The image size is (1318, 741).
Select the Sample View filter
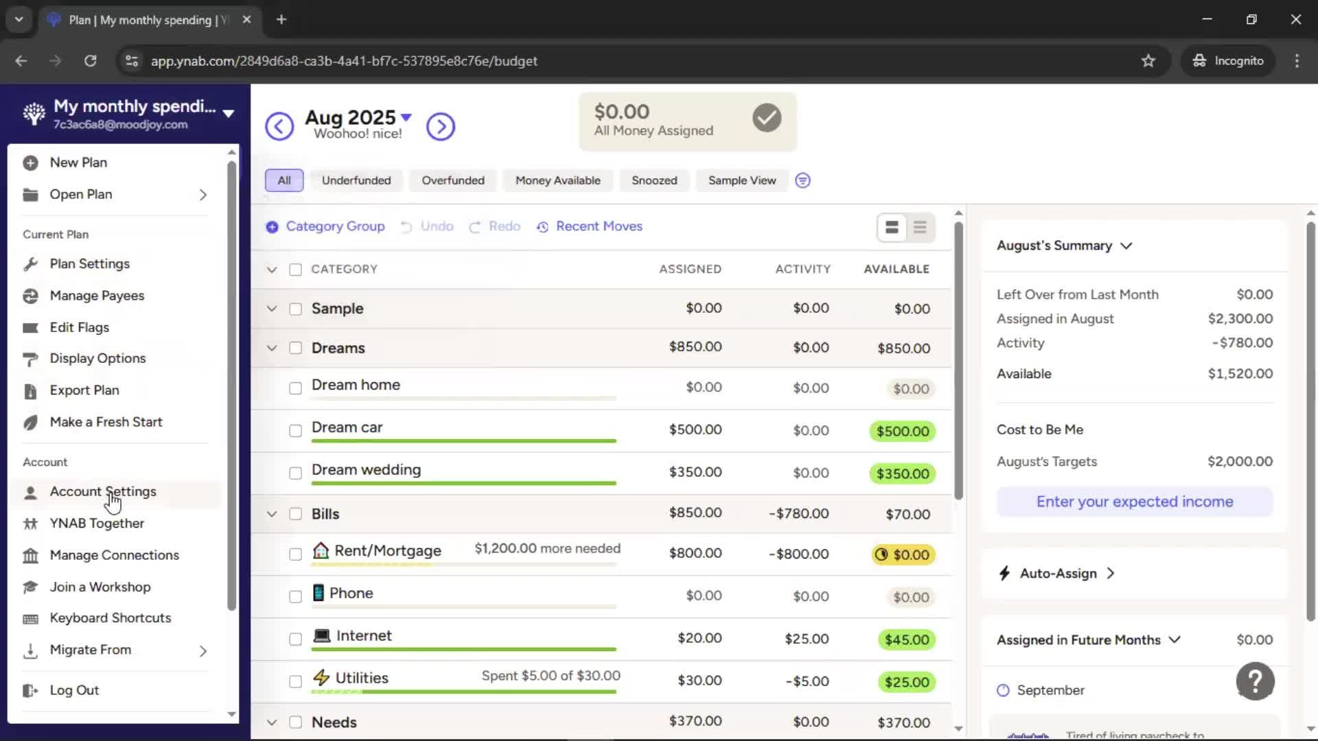point(742,180)
